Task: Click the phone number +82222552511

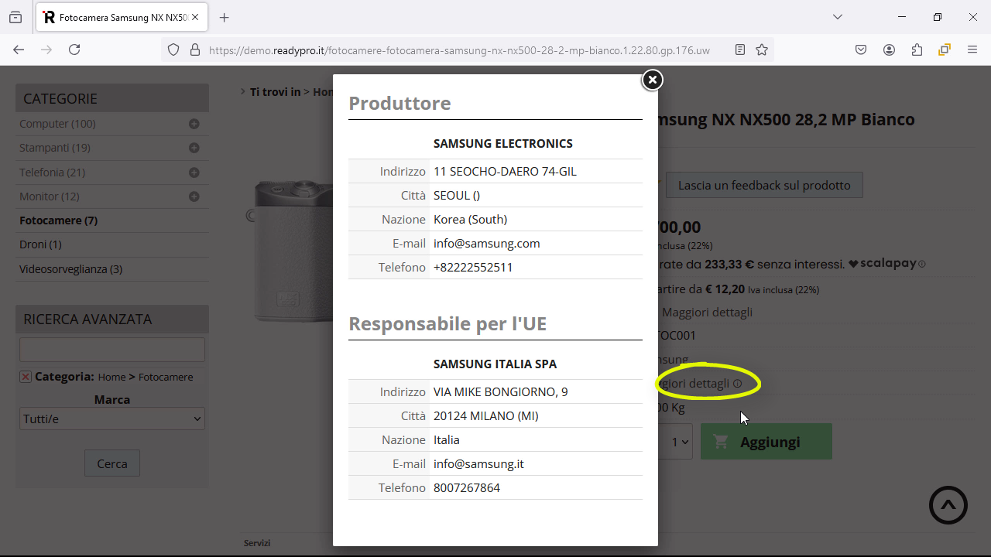Action: pos(473,267)
